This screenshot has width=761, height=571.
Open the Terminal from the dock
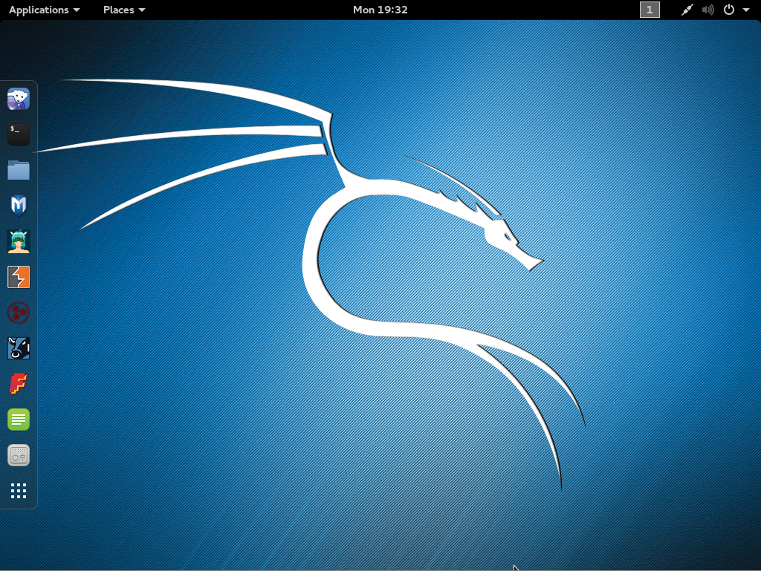point(19,134)
